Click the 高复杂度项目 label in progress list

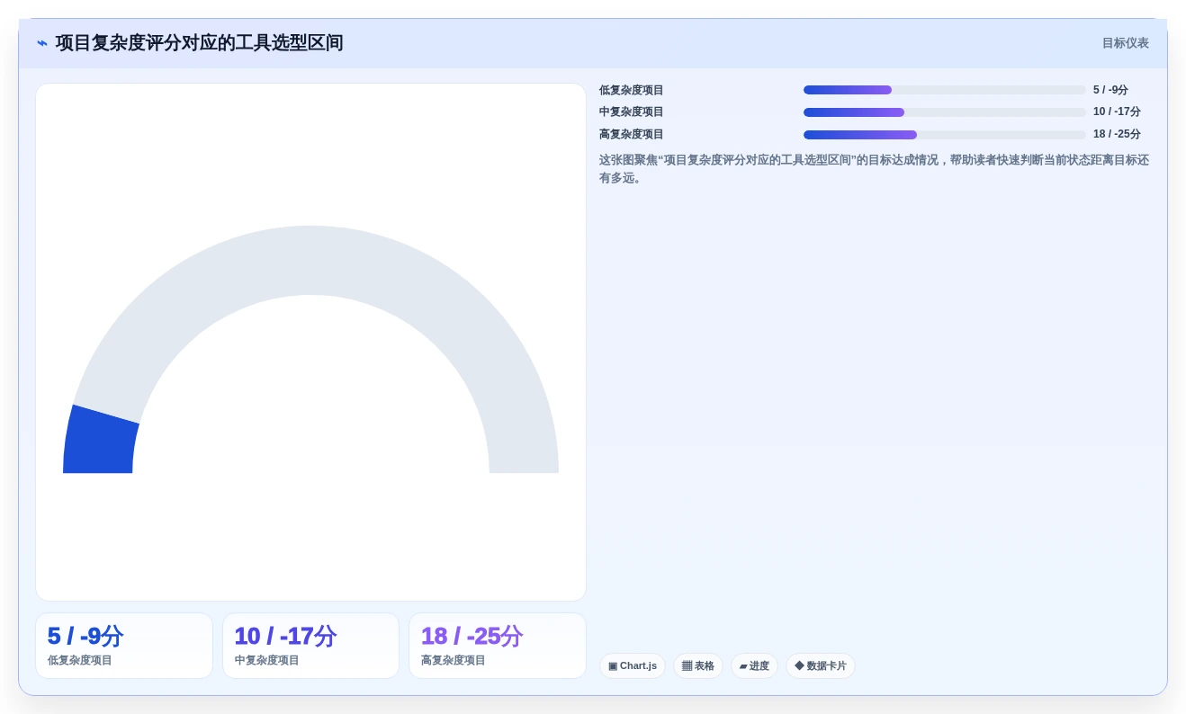(632, 134)
